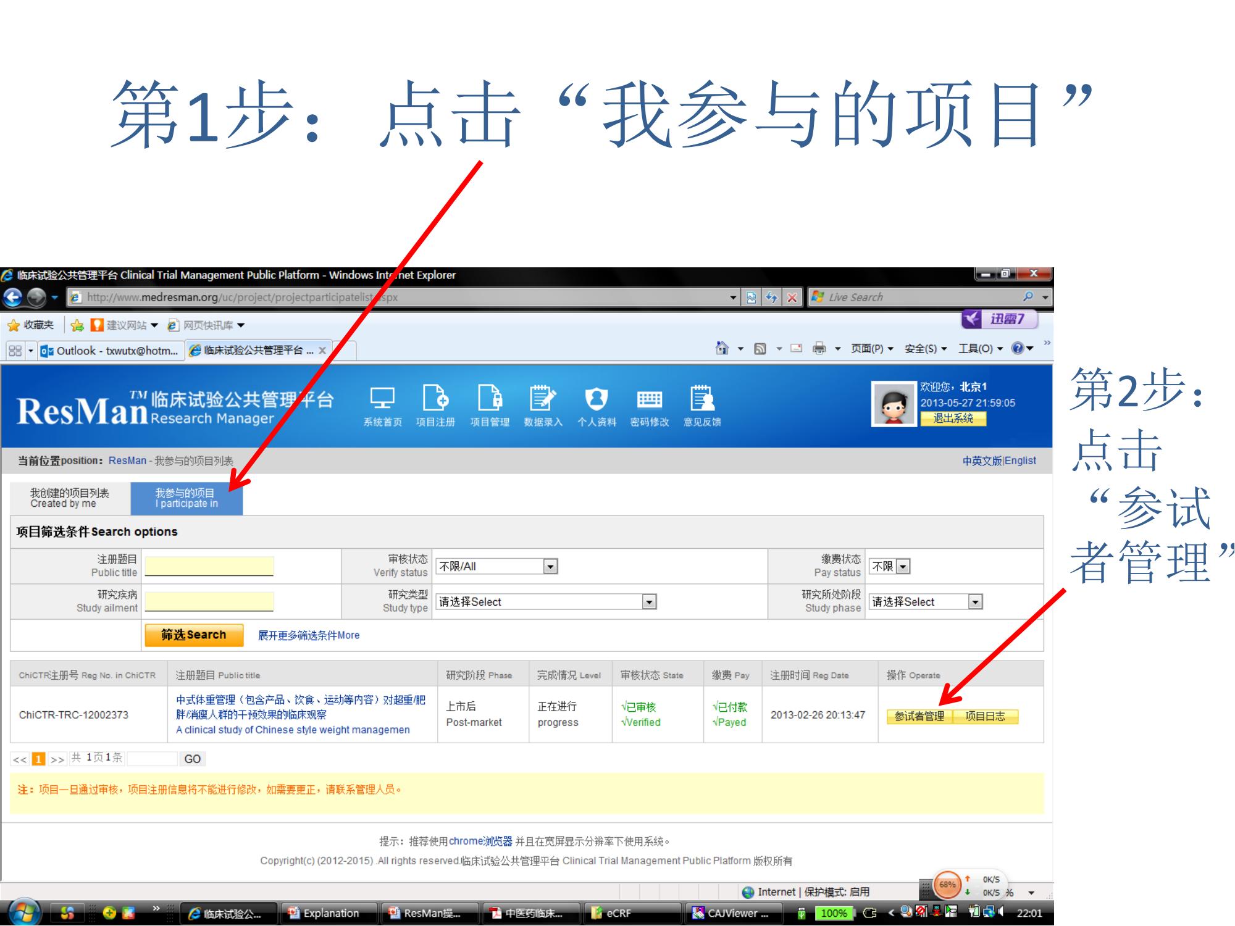Click the 筛选Search button
Image resolution: width=1235 pixels, height=926 pixels.
pos(194,635)
